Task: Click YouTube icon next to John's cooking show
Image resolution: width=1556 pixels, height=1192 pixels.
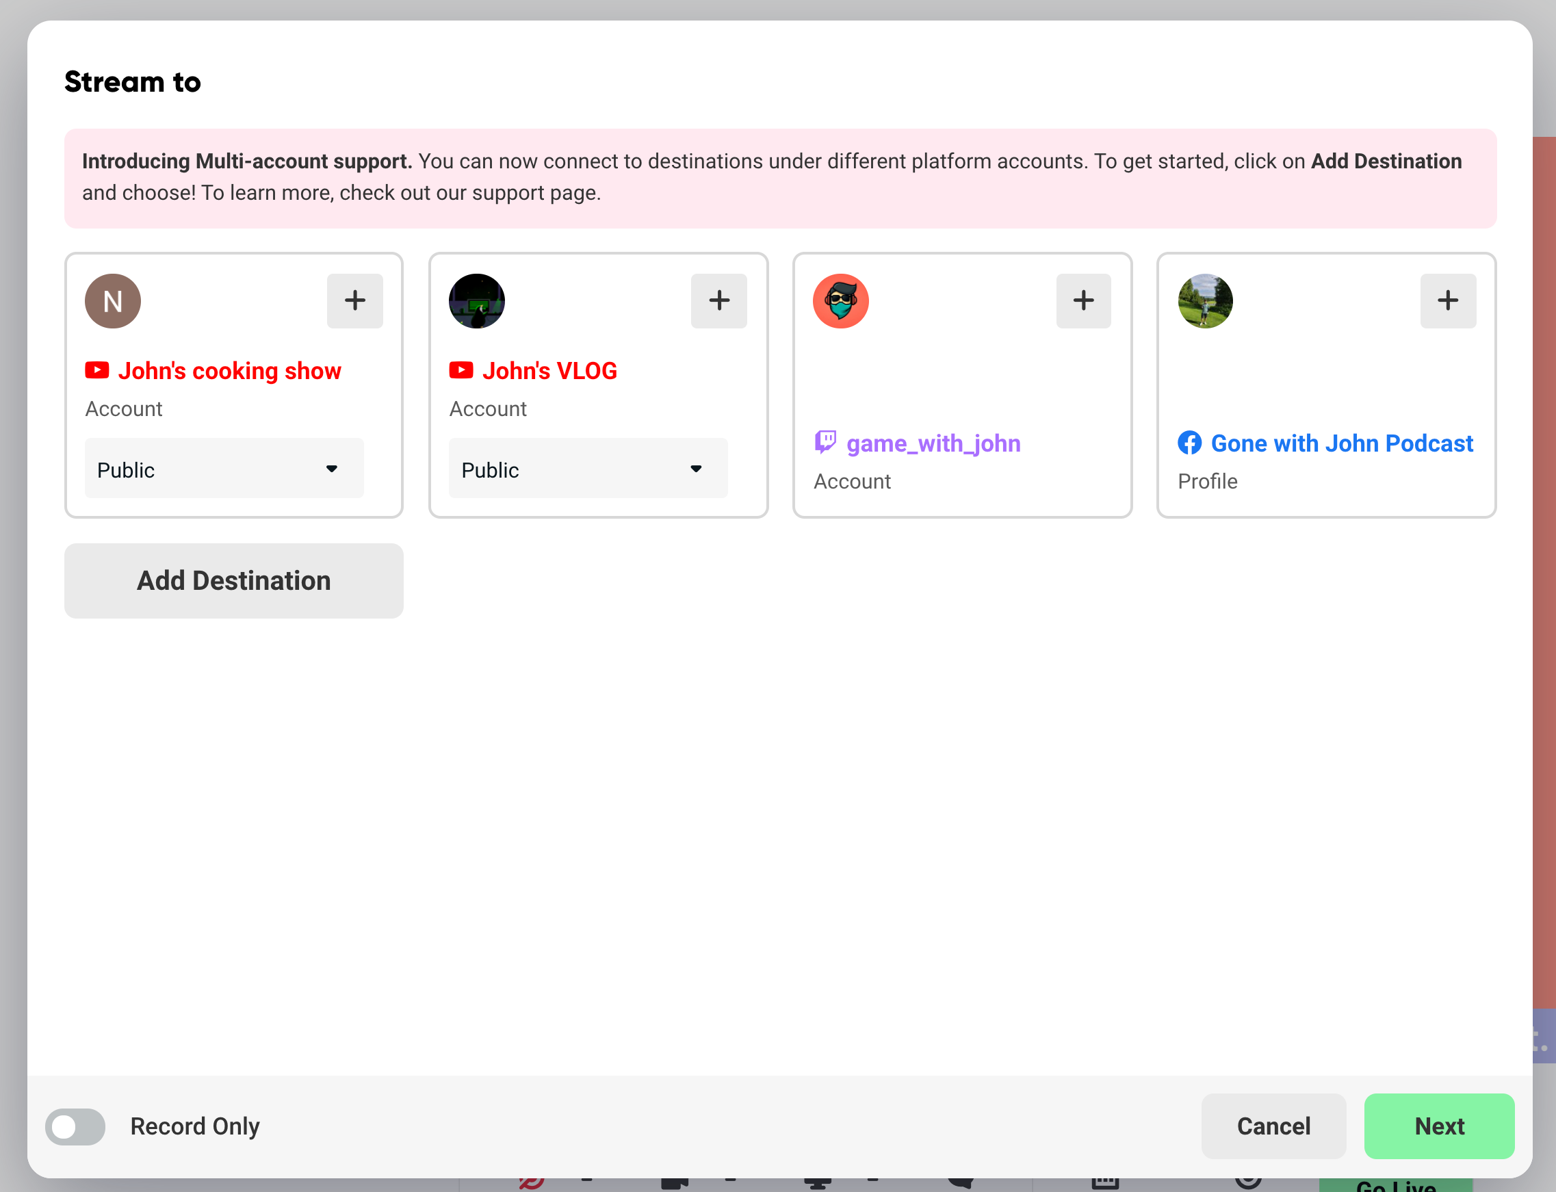Action: 97,370
